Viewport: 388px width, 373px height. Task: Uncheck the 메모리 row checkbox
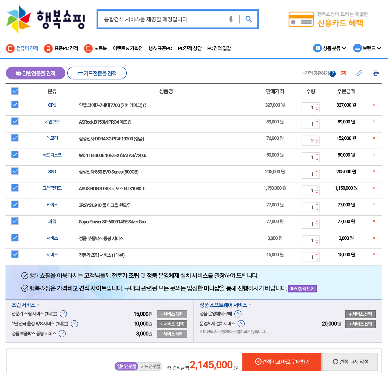pyautogui.click(x=15, y=138)
